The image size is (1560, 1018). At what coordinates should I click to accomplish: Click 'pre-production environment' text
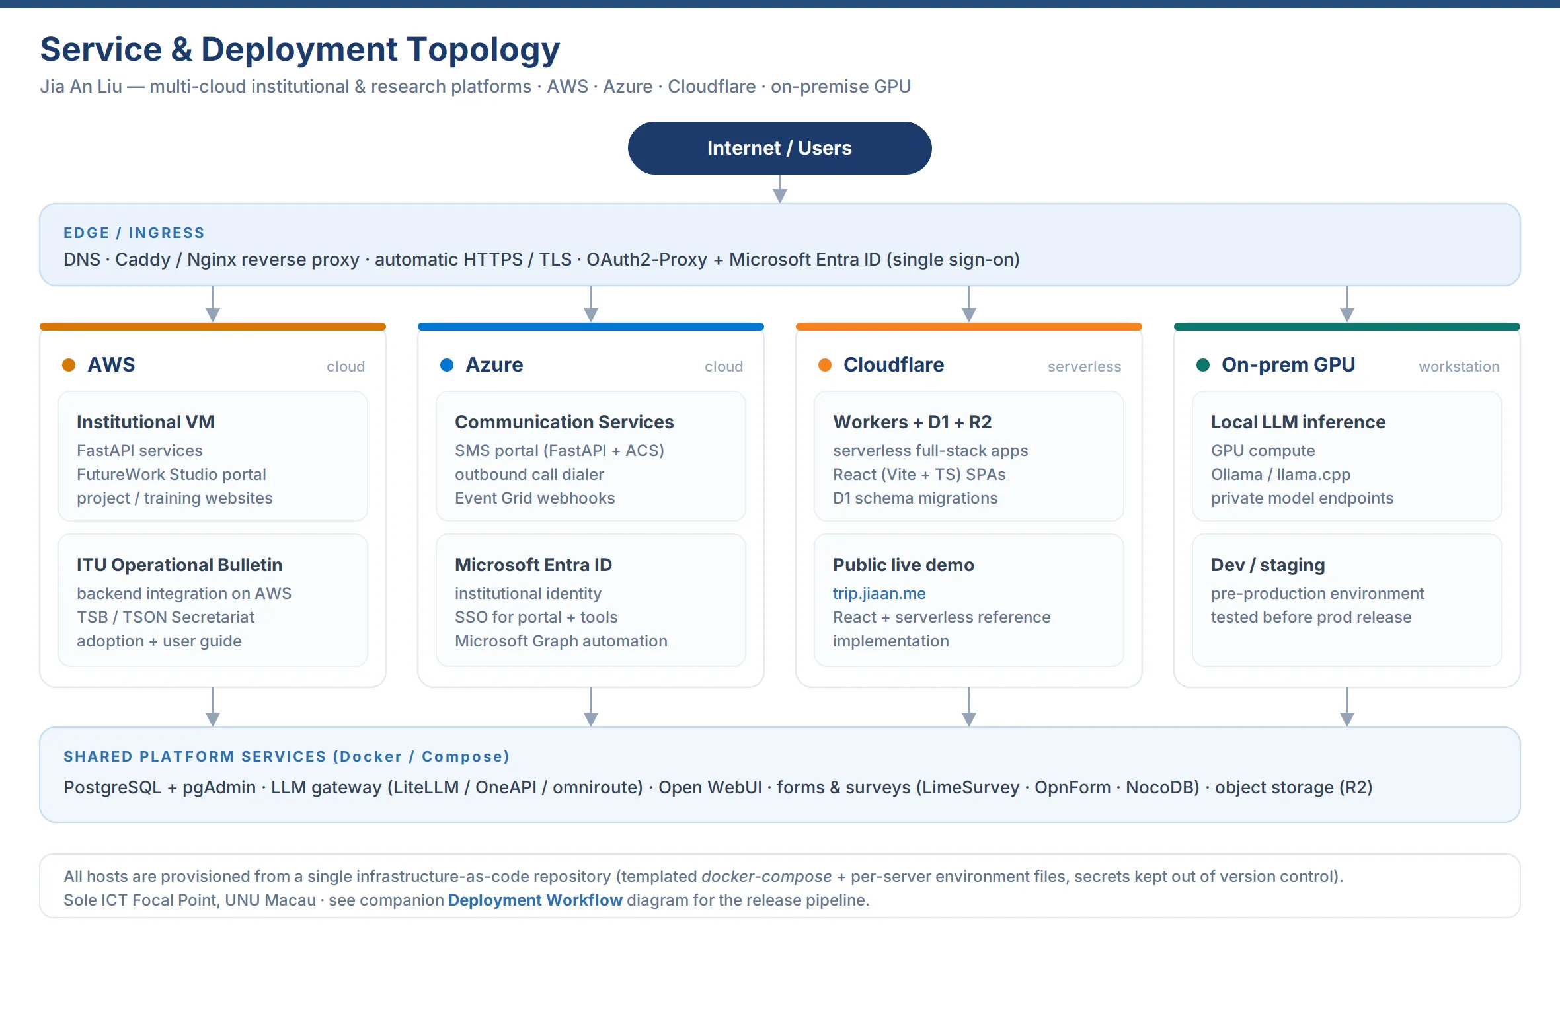pyautogui.click(x=1317, y=594)
